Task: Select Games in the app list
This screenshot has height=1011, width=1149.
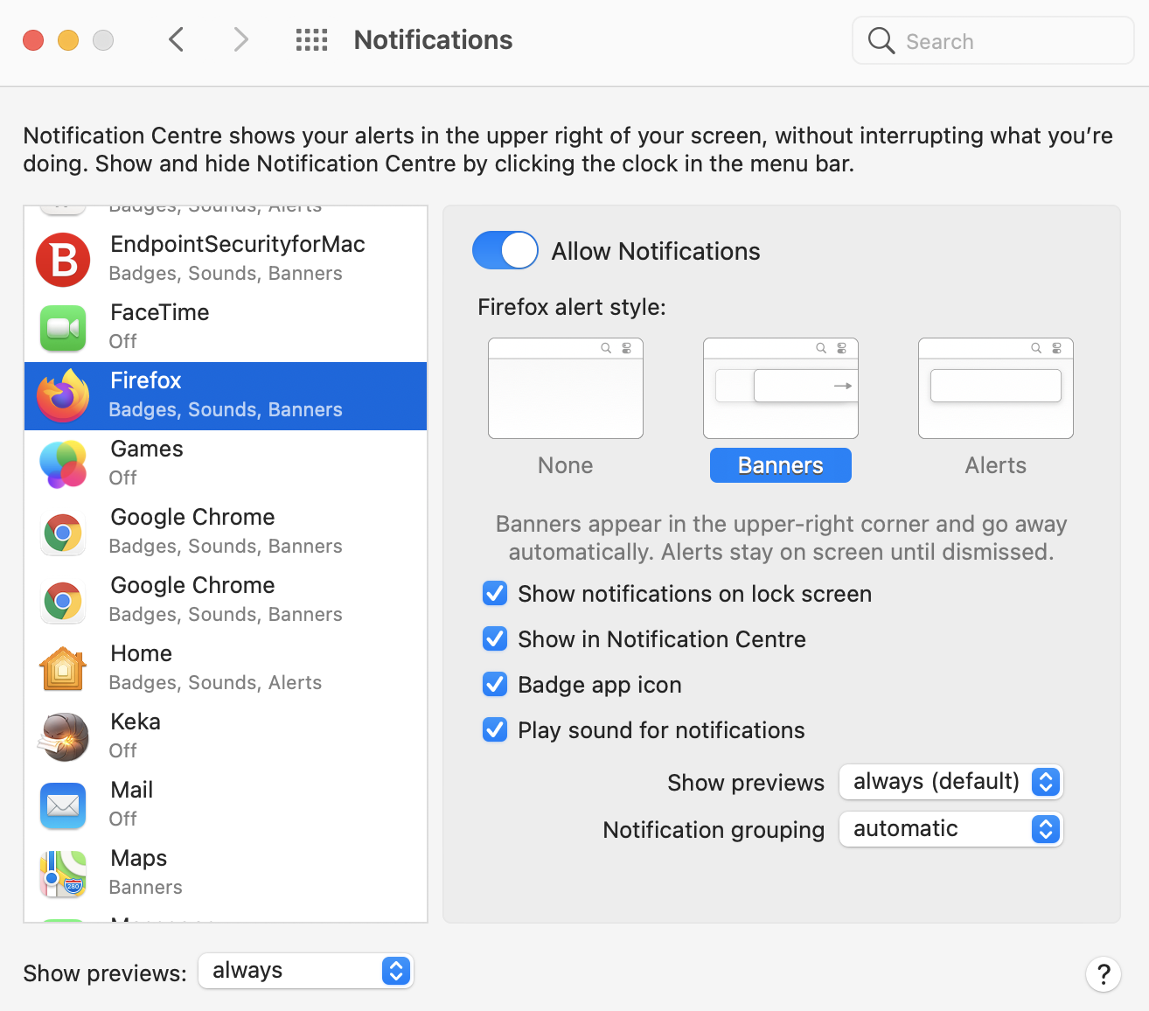Action: click(226, 464)
